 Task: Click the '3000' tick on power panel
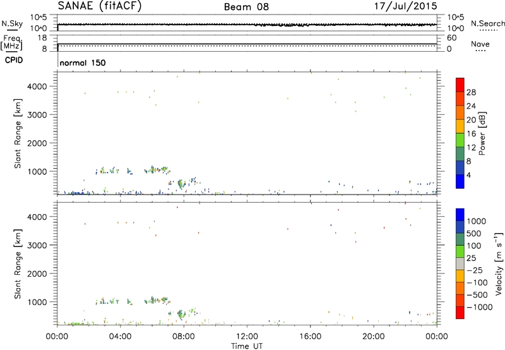click(37, 115)
